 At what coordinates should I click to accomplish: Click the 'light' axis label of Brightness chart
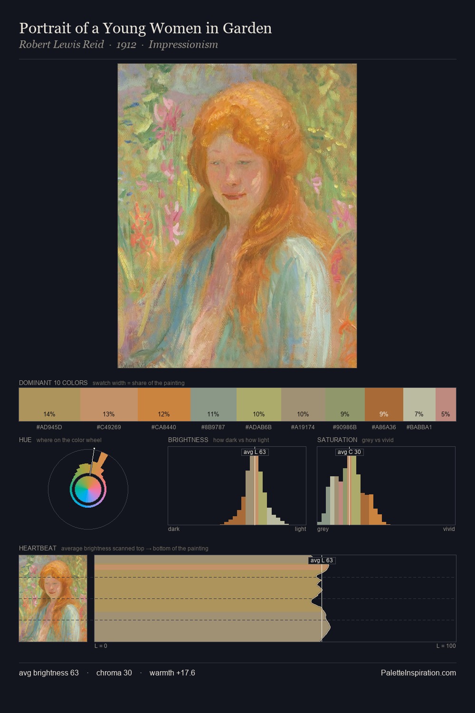[x=301, y=529]
